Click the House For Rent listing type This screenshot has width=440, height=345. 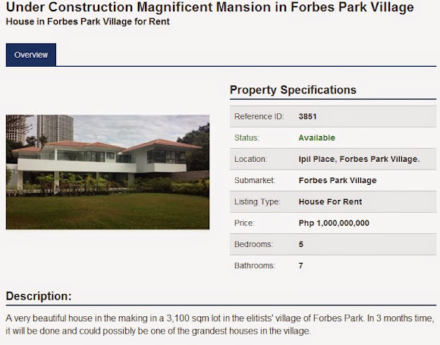click(330, 201)
